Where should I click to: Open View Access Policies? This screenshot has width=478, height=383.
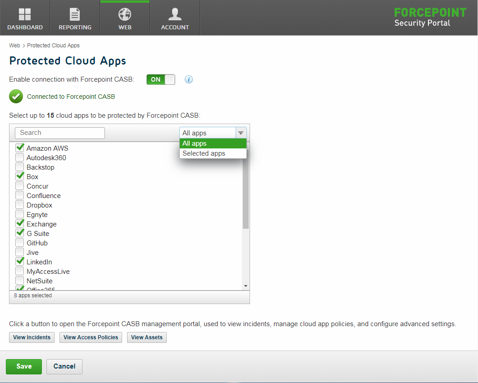(x=91, y=337)
